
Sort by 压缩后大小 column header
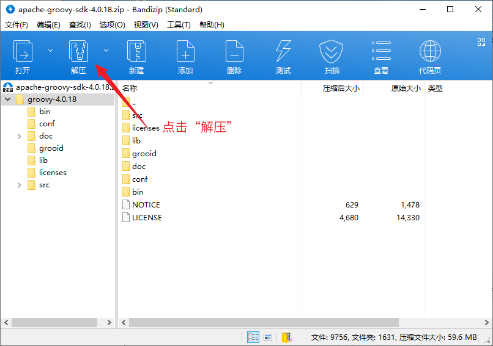tap(341, 88)
